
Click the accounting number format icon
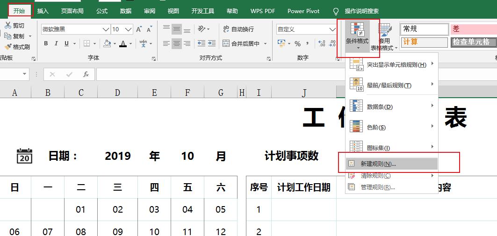coord(281,43)
